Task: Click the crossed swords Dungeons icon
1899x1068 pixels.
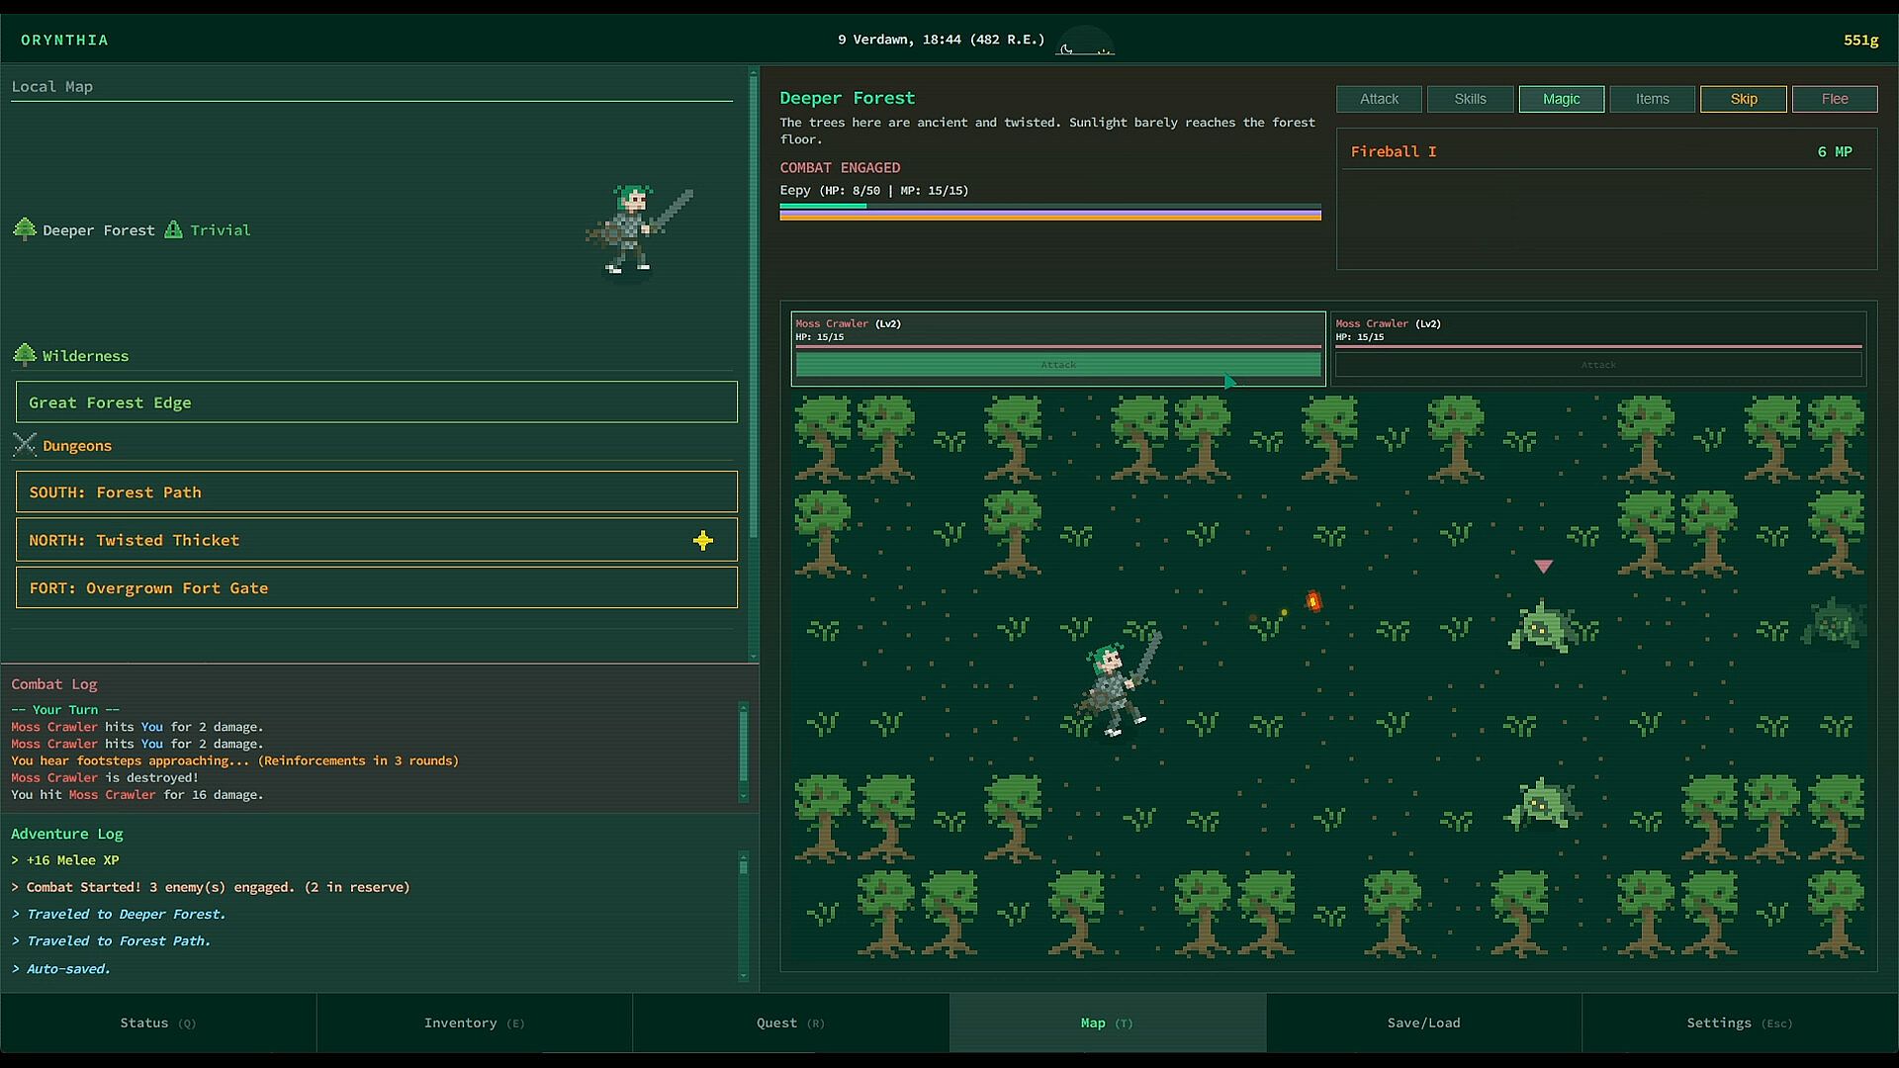Action: click(25, 445)
